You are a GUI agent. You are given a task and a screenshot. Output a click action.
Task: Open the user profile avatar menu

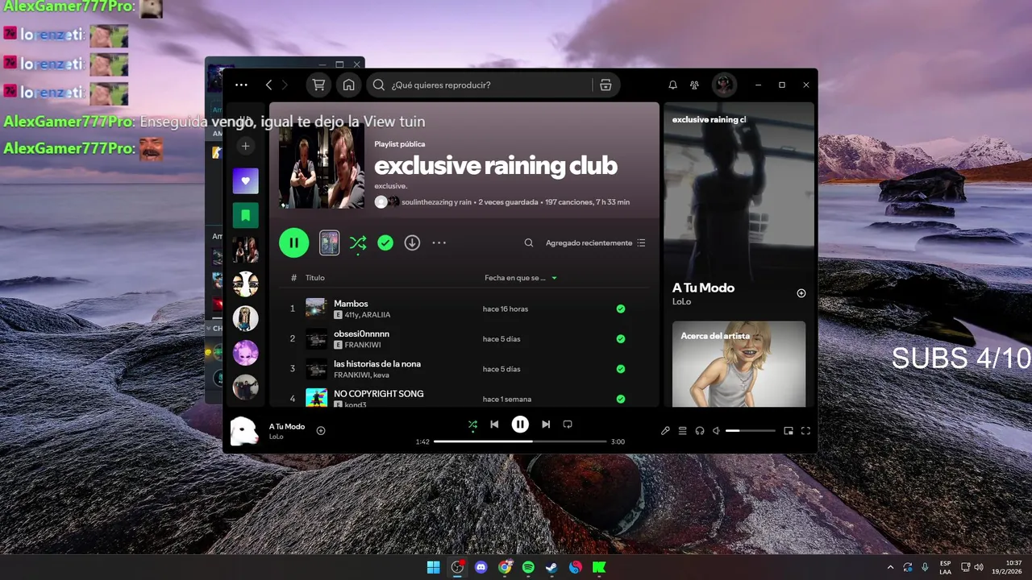pos(724,85)
